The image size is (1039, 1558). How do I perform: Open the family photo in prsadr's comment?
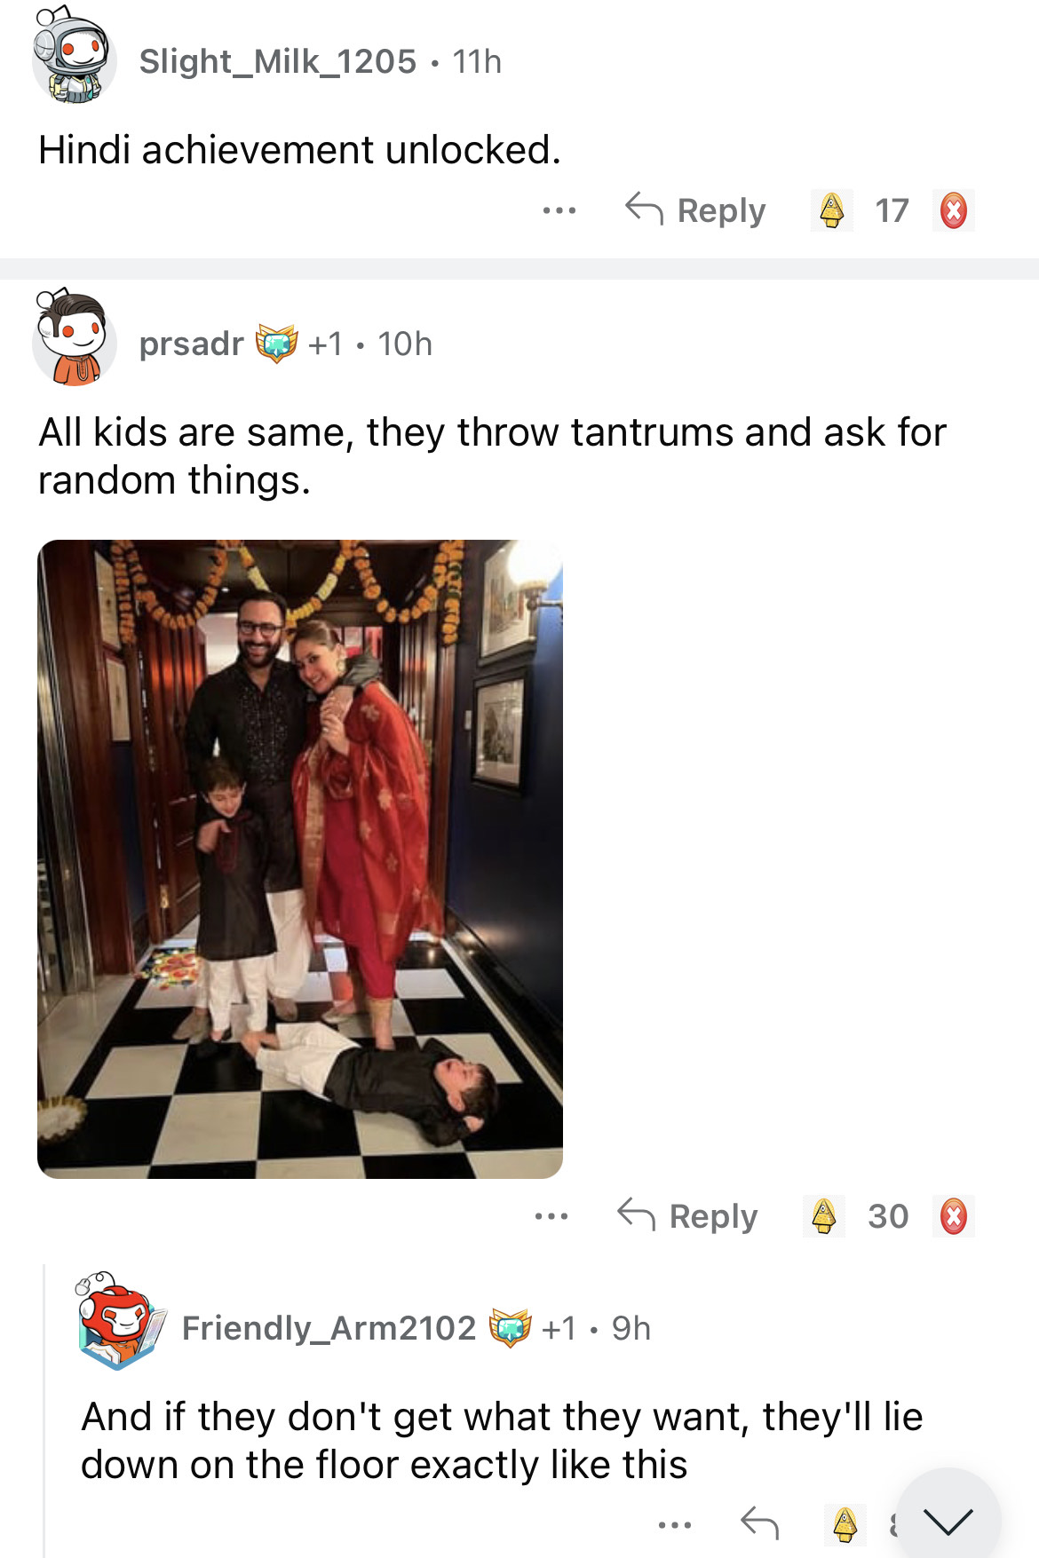(300, 858)
